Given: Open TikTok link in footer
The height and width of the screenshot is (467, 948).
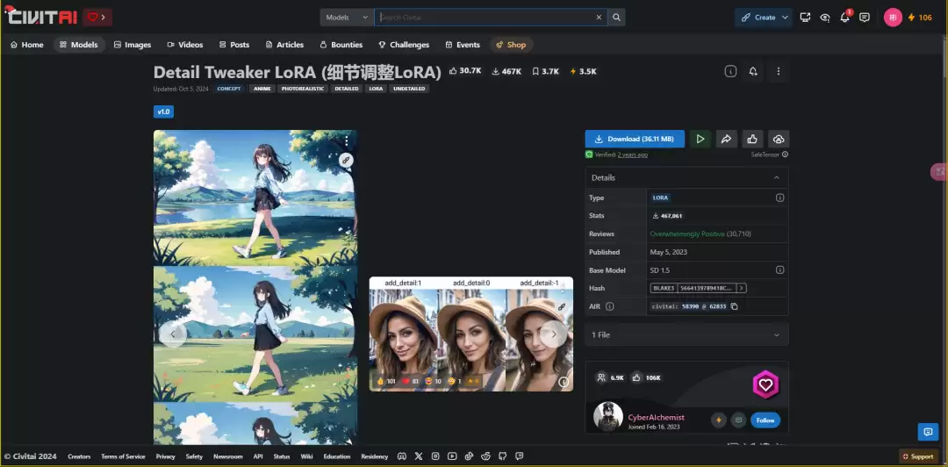Looking at the screenshot, I should click(x=469, y=456).
